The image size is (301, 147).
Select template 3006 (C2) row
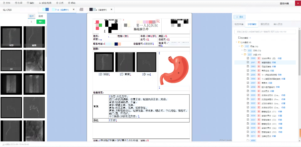click(x=265, y=116)
